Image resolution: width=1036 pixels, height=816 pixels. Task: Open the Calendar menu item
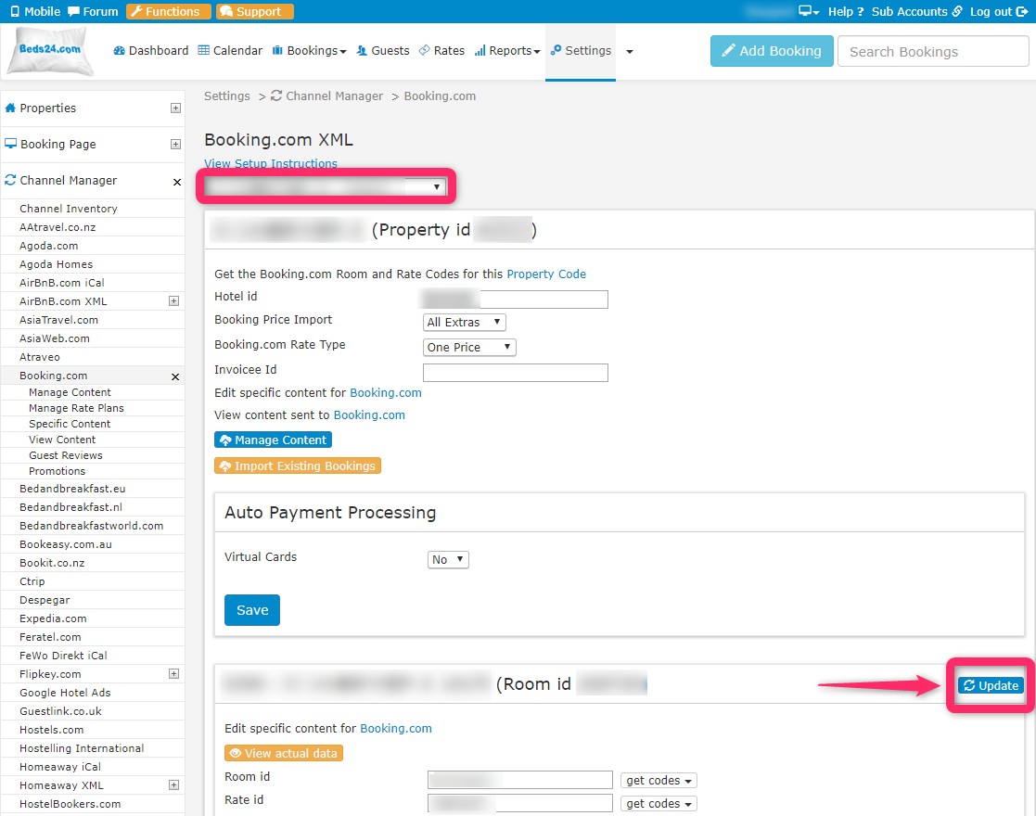point(230,51)
